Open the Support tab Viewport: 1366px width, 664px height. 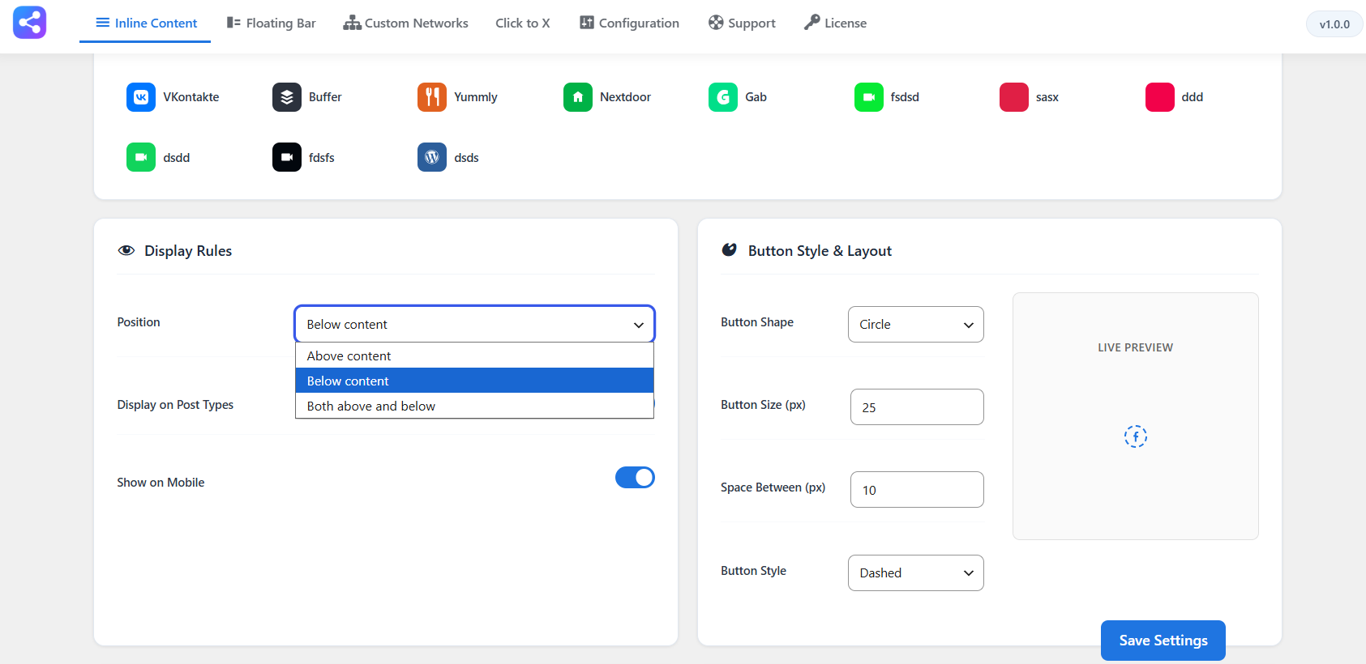(x=742, y=23)
